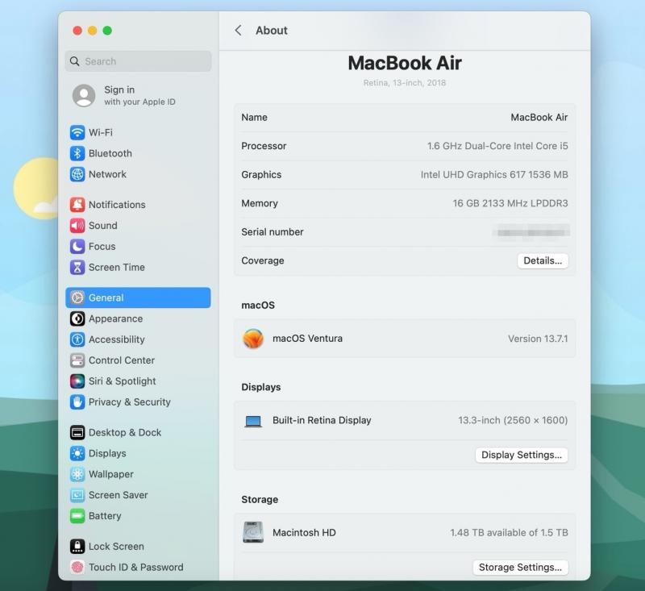Image resolution: width=645 pixels, height=591 pixels.
Task: Click the Retina, 13-inch, 2018 subtitle
Action: pyautogui.click(x=405, y=83)
